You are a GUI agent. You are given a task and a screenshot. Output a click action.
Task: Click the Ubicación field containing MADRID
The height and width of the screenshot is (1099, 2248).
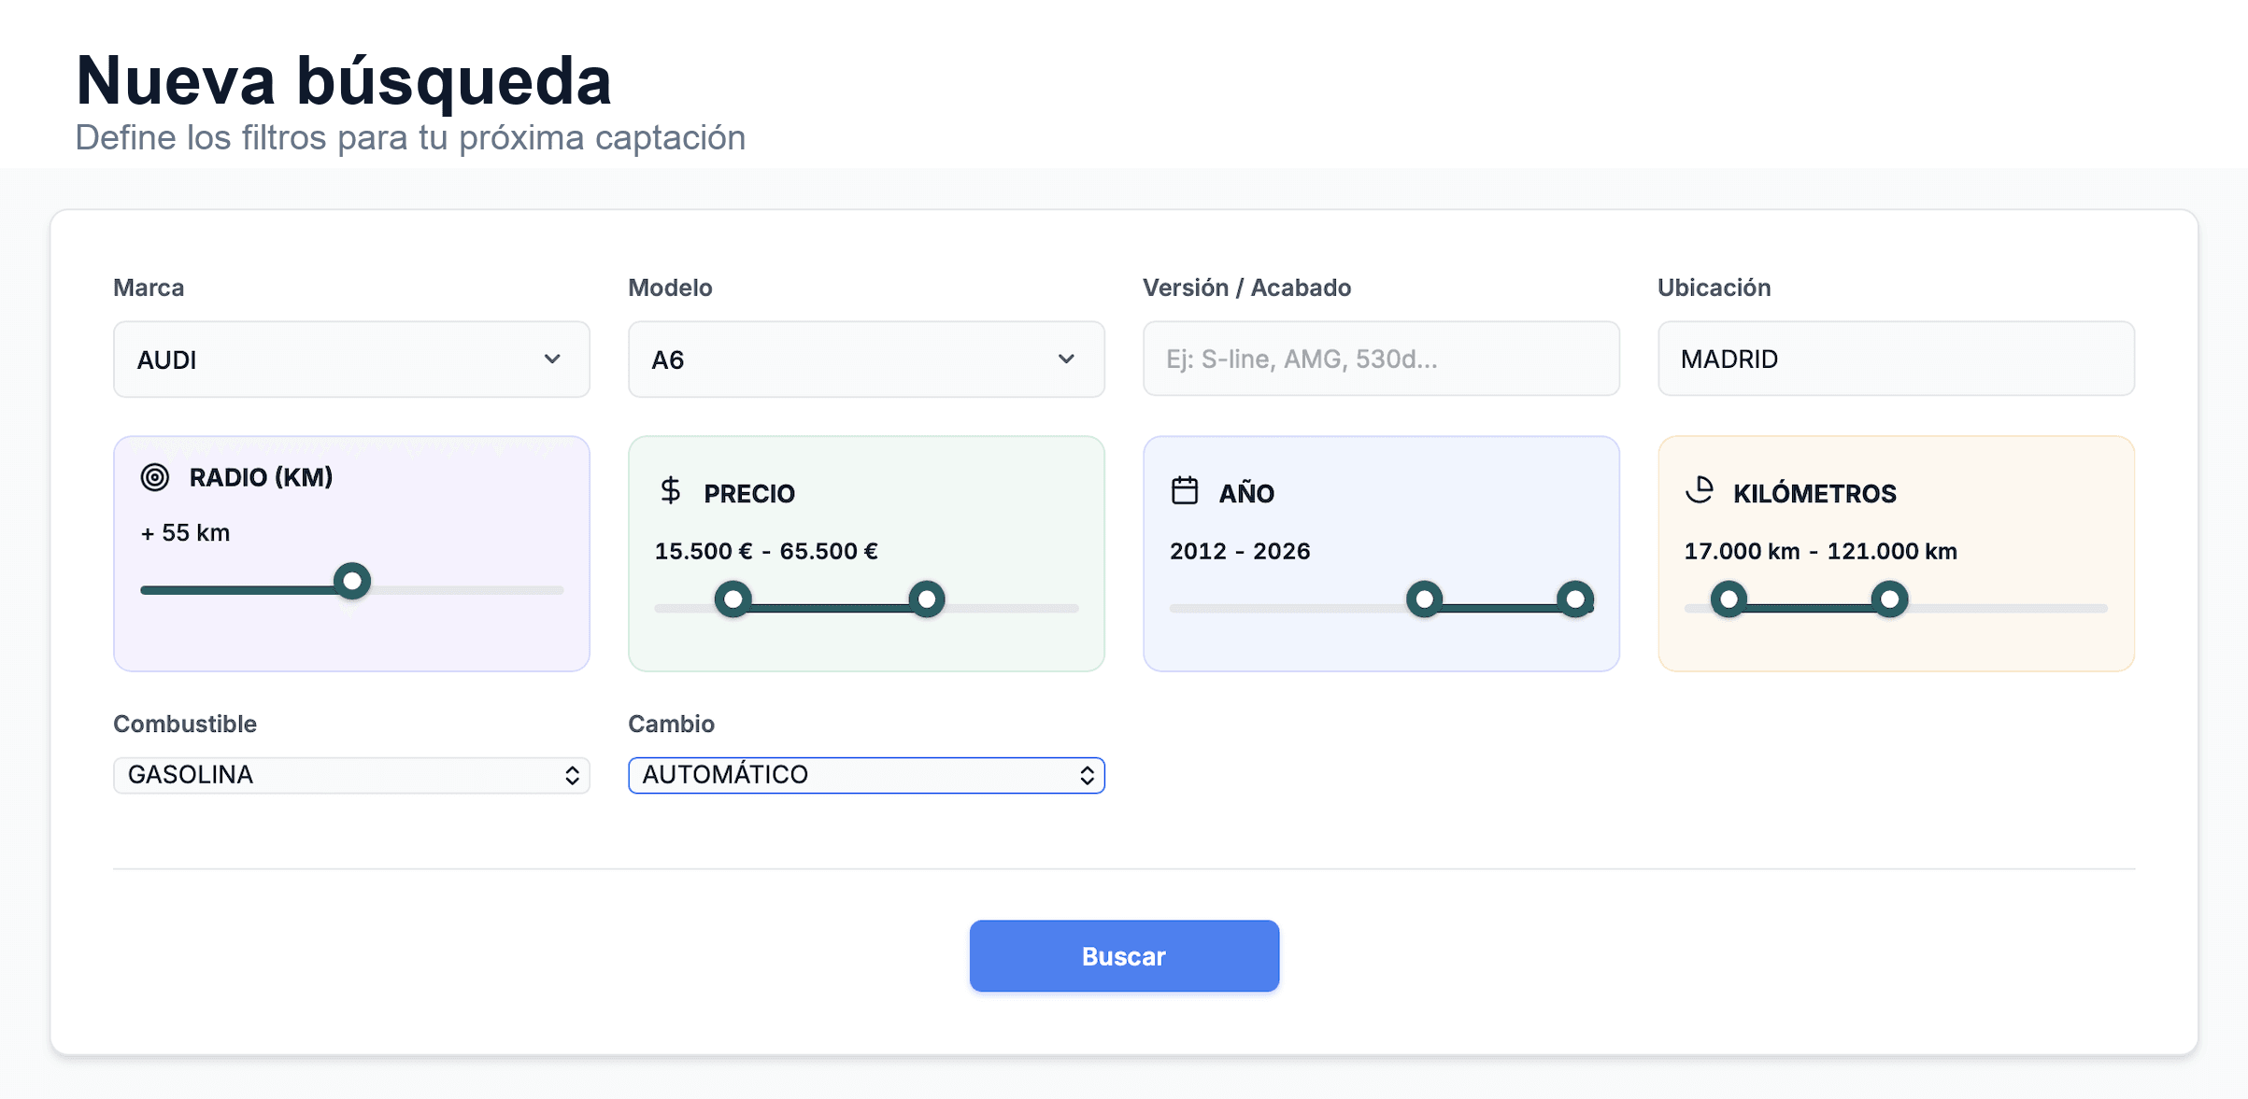coord(1896,359)
